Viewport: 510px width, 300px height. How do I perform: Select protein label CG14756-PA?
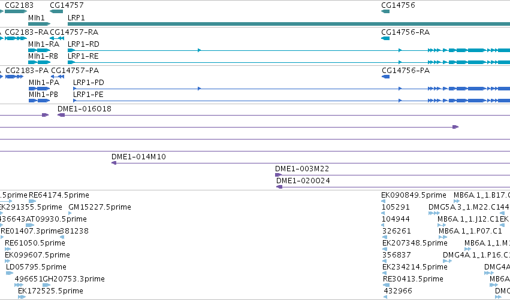(x=406, y=71)
